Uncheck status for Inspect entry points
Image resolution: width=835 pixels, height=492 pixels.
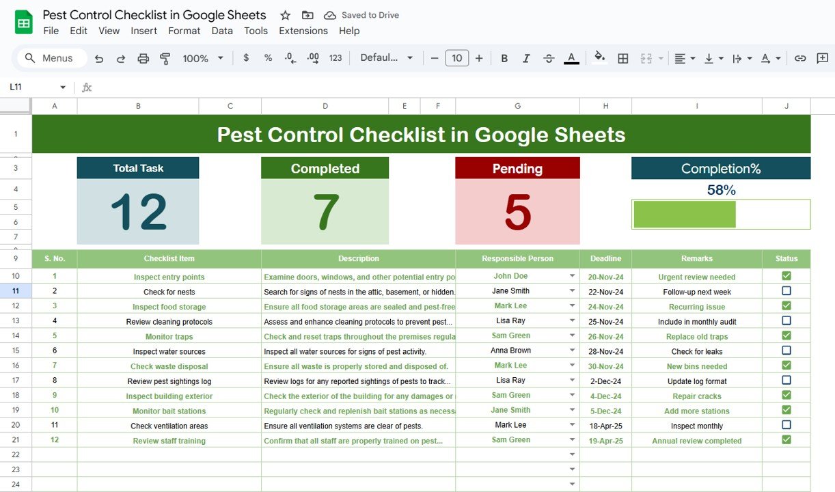pos(786,276)
